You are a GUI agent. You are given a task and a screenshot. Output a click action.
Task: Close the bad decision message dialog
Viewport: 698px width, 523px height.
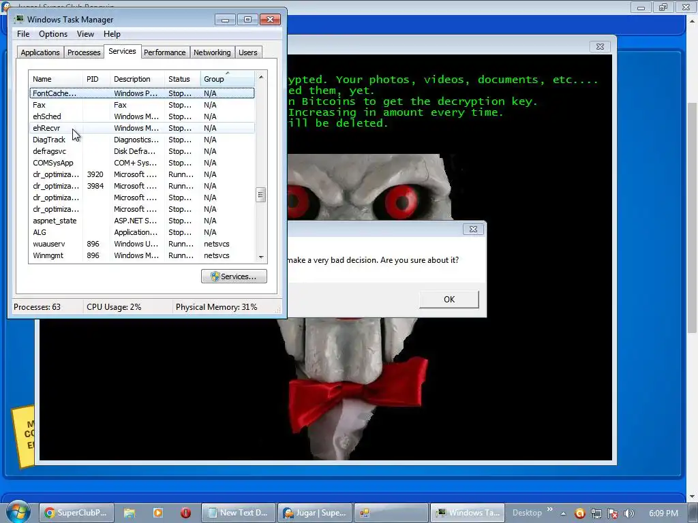click(x=473, y=229)
